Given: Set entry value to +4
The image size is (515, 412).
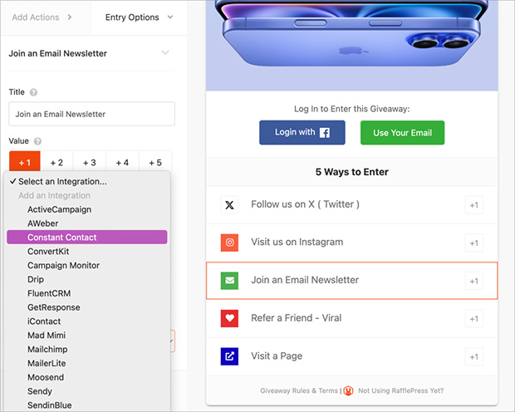Looking at the screenshot, I should 122,162.
